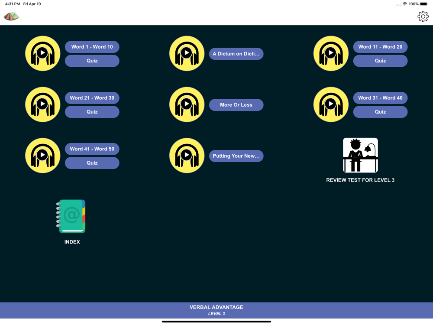The height and width of the screenshot is (325, 433).
Task: Tap the LEVEL 3 footer subtitle
Action: coord(216,314)
